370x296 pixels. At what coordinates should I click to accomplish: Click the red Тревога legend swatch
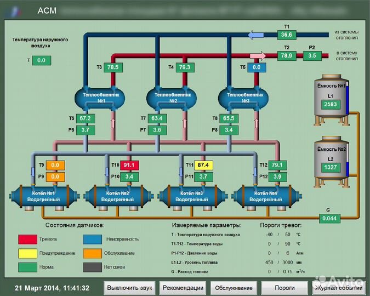point(26,239)
